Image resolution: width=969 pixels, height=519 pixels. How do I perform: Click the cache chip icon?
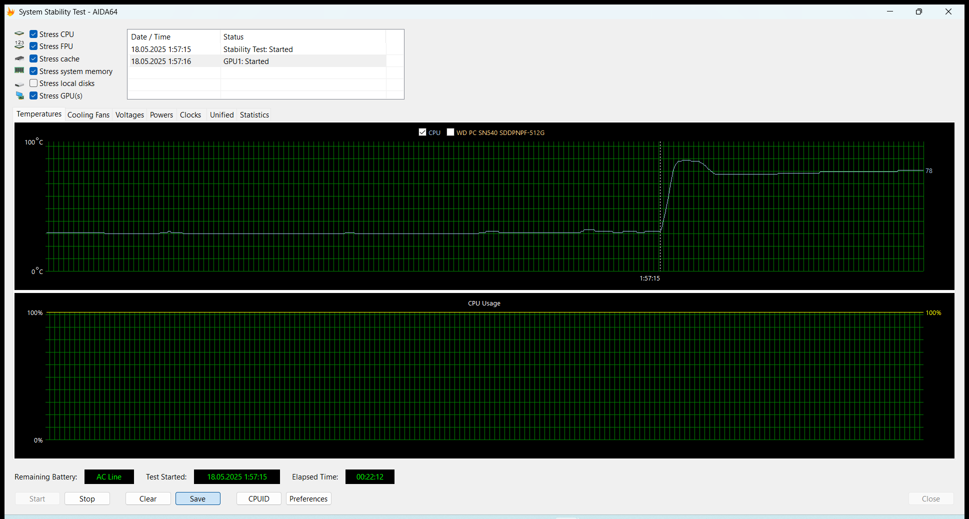click(19, 59)
